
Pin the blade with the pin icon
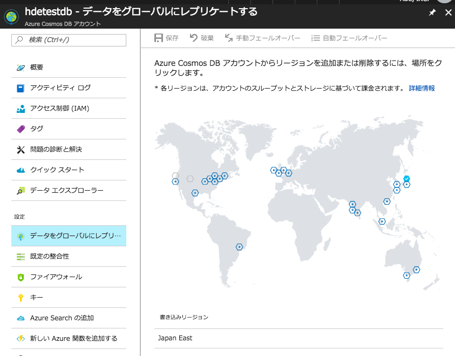432,12
